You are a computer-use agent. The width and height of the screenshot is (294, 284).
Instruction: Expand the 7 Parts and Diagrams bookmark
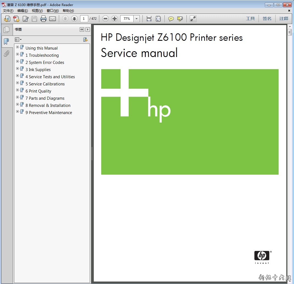(x=18, y=97)
